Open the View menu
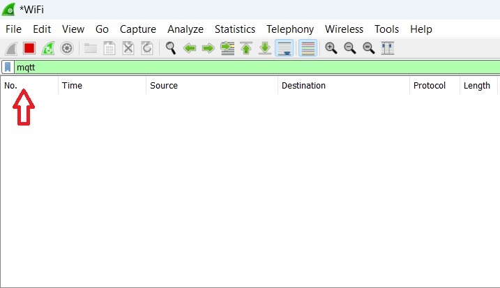 pyautogui.click(x=73, y=29)
